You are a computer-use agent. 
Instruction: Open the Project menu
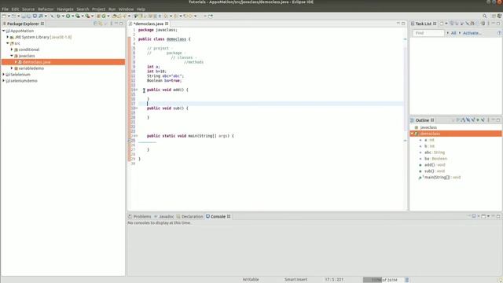coord(98,9)
